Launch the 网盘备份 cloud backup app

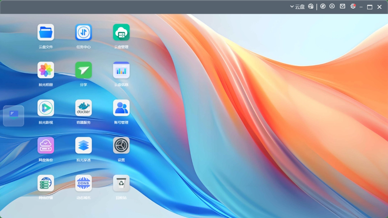[x=46, y=145]
